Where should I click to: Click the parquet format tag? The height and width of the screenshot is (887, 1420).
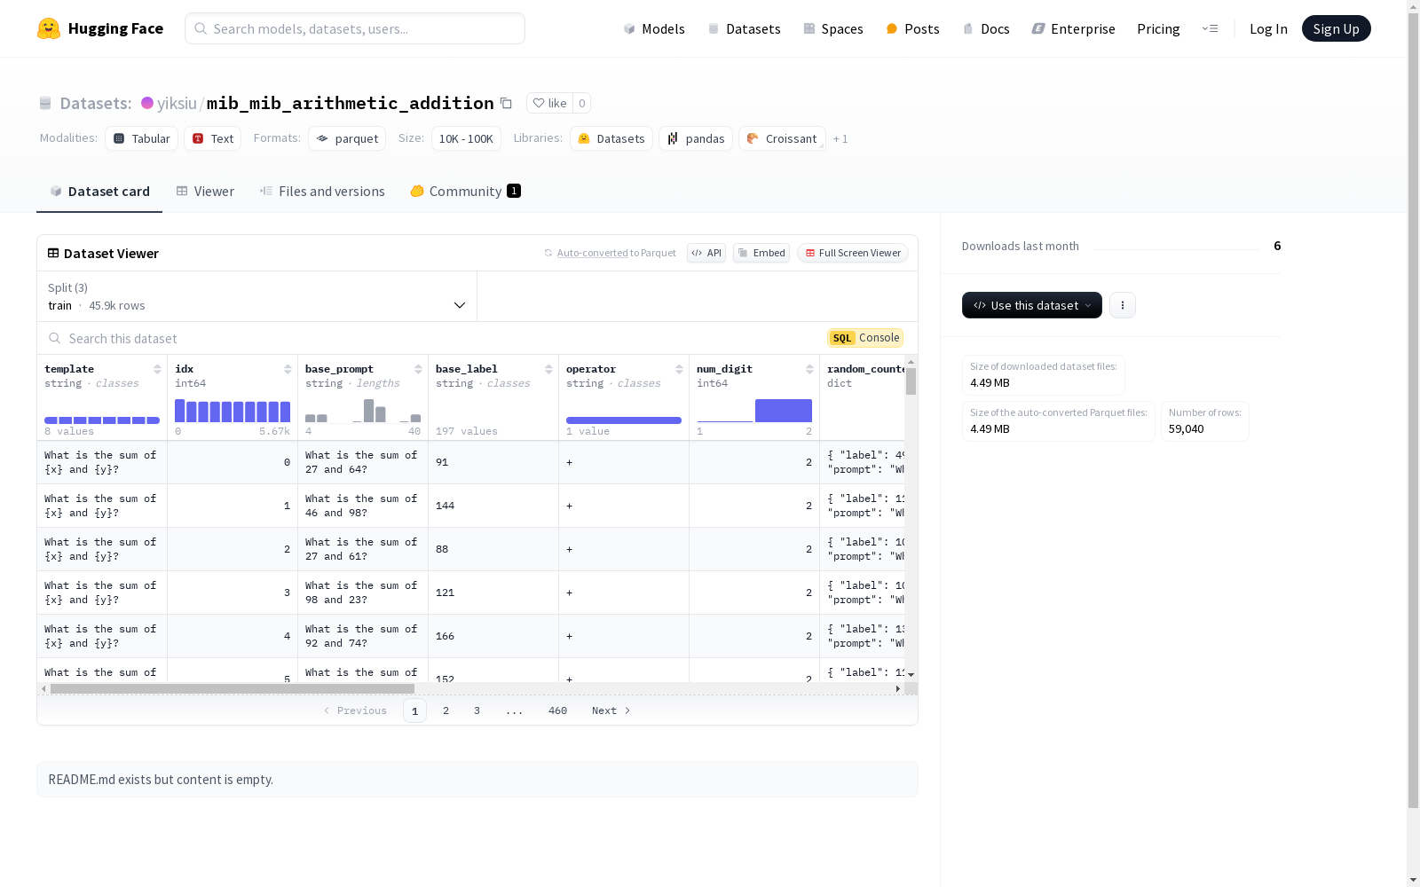pos(347,138)
